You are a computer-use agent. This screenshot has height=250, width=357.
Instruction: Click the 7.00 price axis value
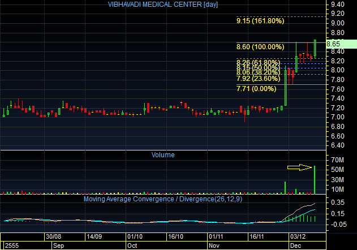pos(338,117)
